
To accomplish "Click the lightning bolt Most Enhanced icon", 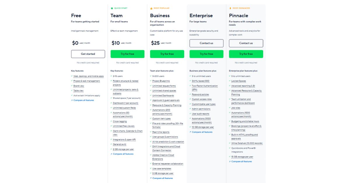I will click(x=230, y=8).
